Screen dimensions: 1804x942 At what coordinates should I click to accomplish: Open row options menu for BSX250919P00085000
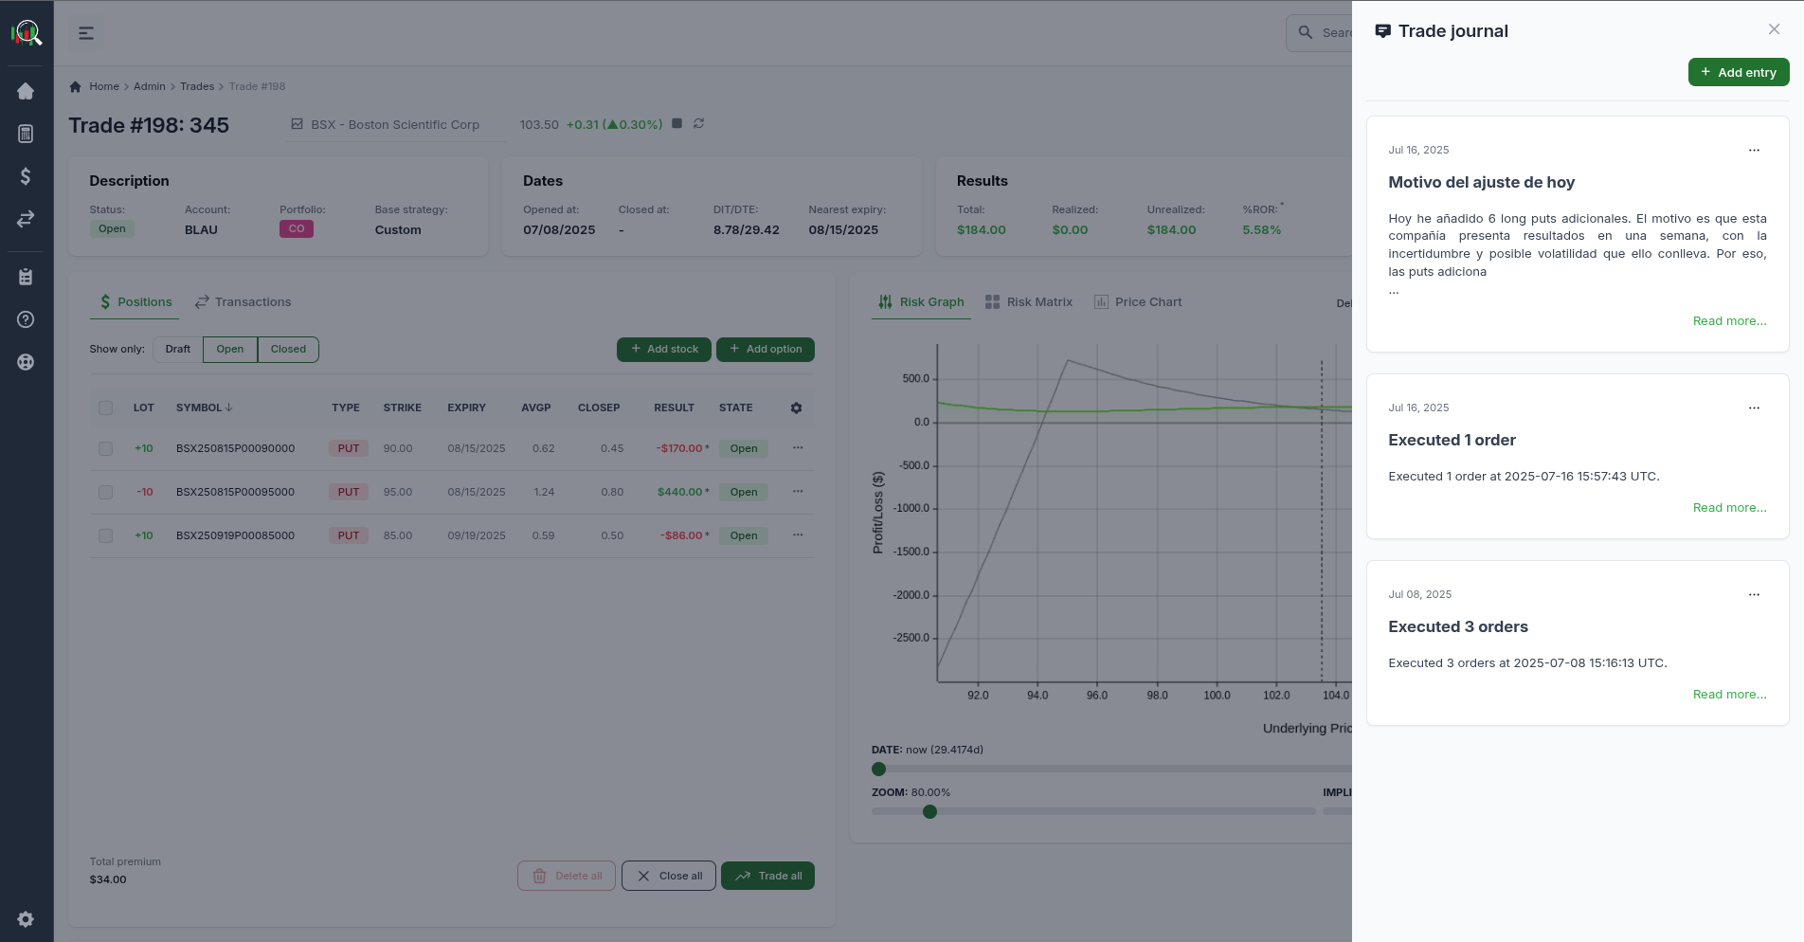point(797,535)
